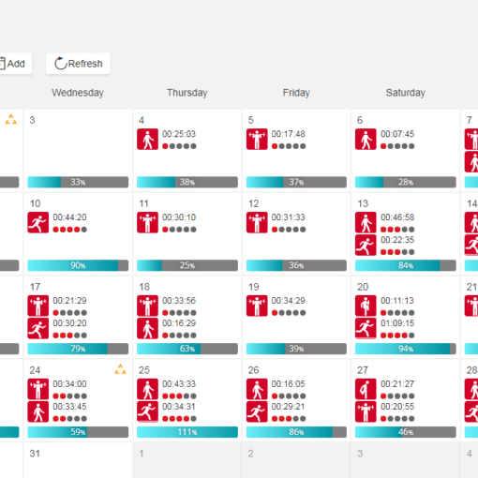Click the 63% progress bar on the 18th
The height and width of the screenshot is (478, 478).
pos(187,349)
